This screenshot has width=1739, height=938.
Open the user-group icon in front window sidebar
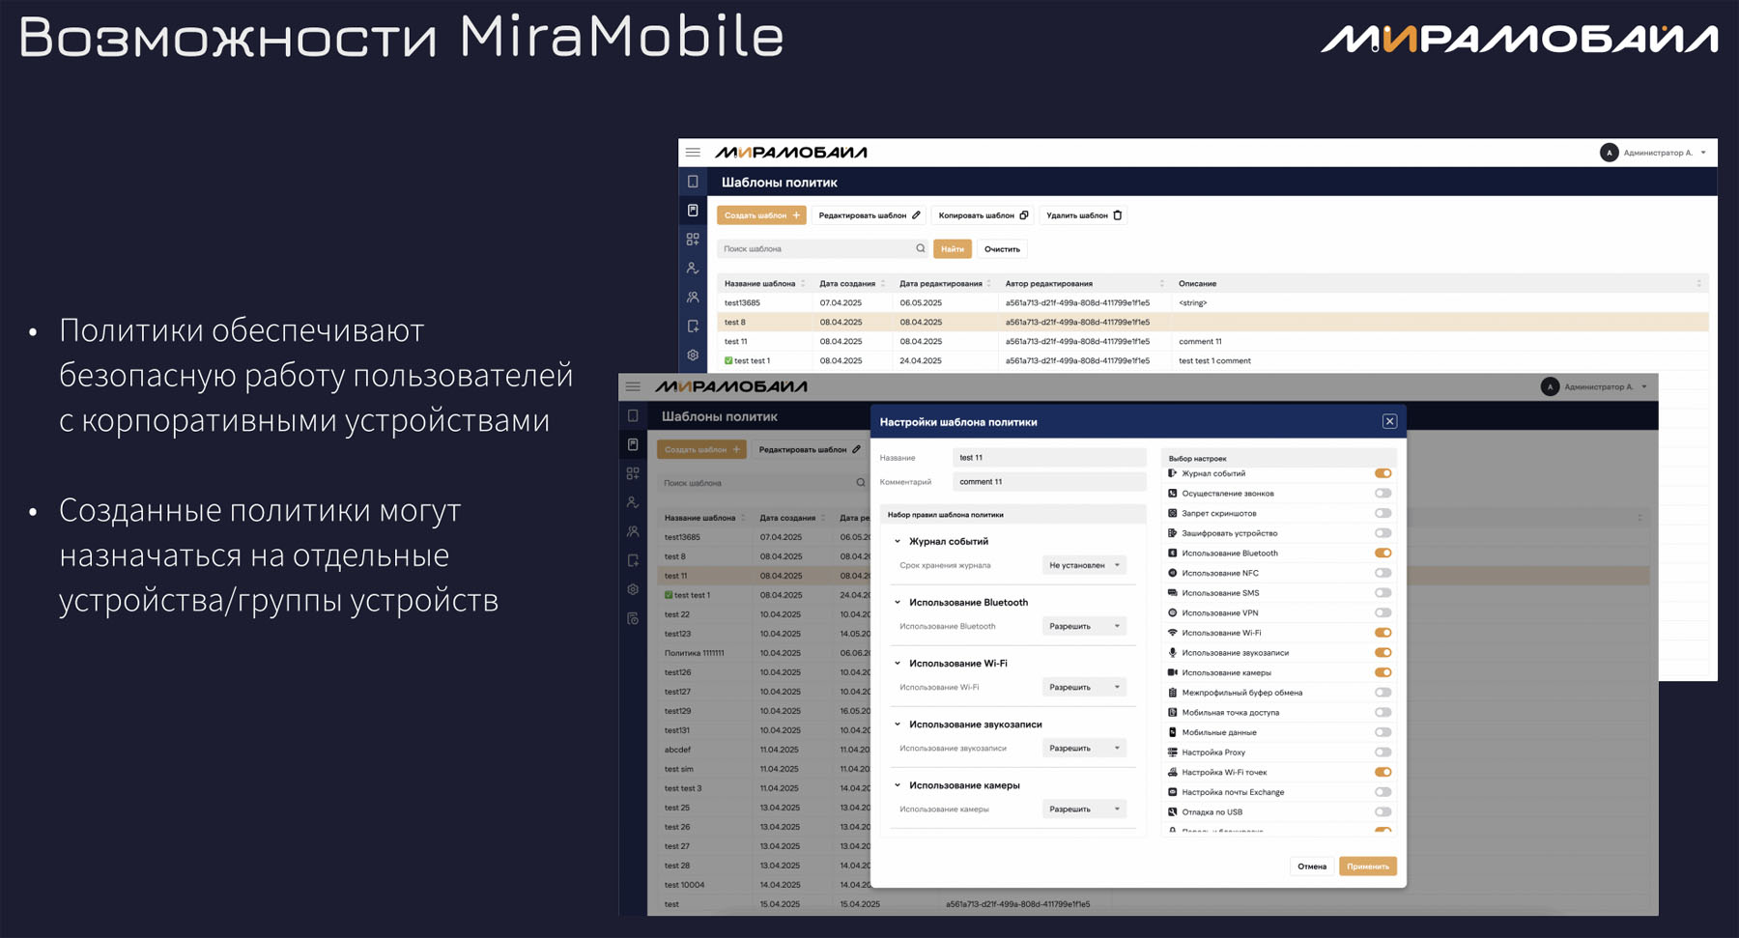633,531
